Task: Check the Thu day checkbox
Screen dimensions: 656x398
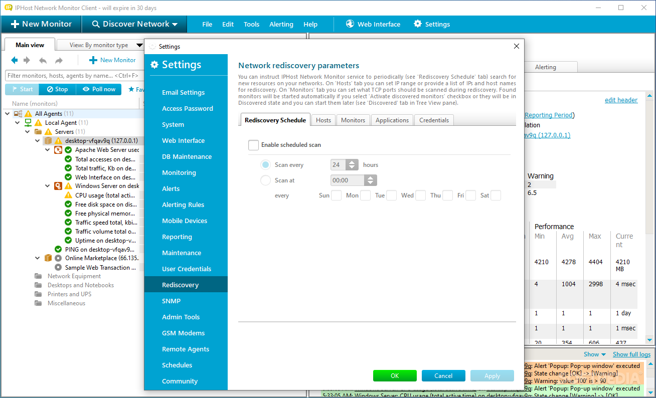Action: point(448,195)
